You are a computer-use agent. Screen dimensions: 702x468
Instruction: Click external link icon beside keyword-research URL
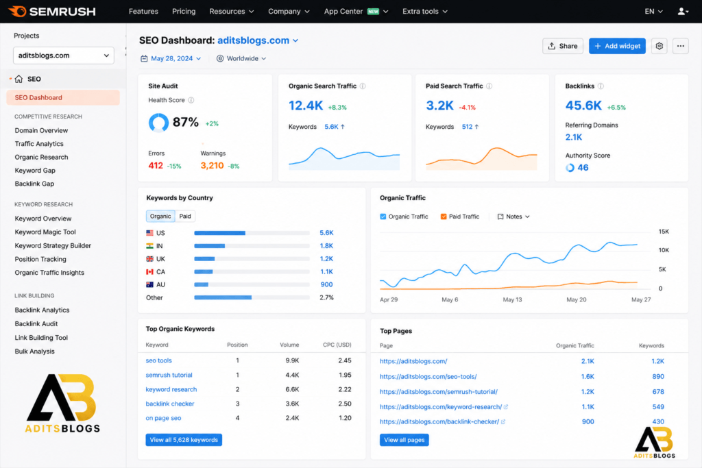(x=506, y=407)
